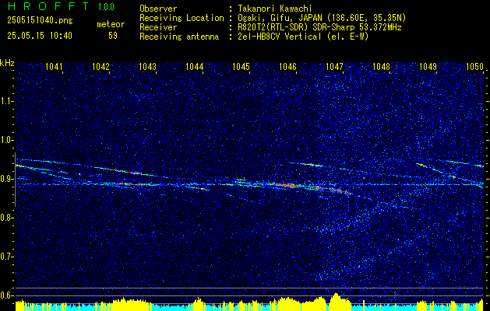Click the 1.0 kHz axis label
The image size is (490, 311).
coord(6,140)
